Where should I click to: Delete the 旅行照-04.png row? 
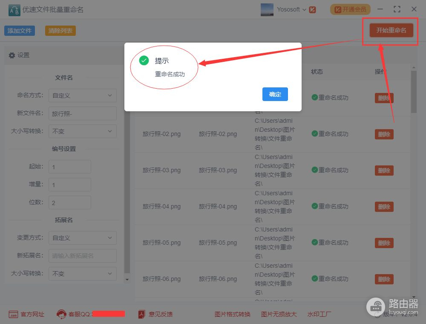(x=384, y=207)
